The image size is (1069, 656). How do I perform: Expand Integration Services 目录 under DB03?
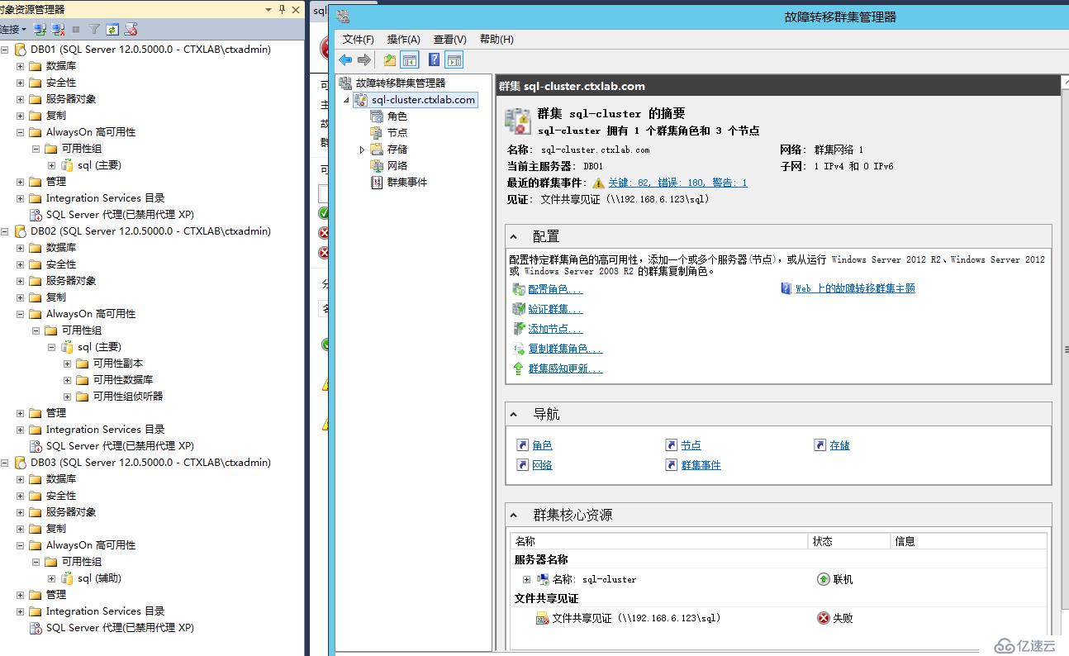(x=21, y=611)
